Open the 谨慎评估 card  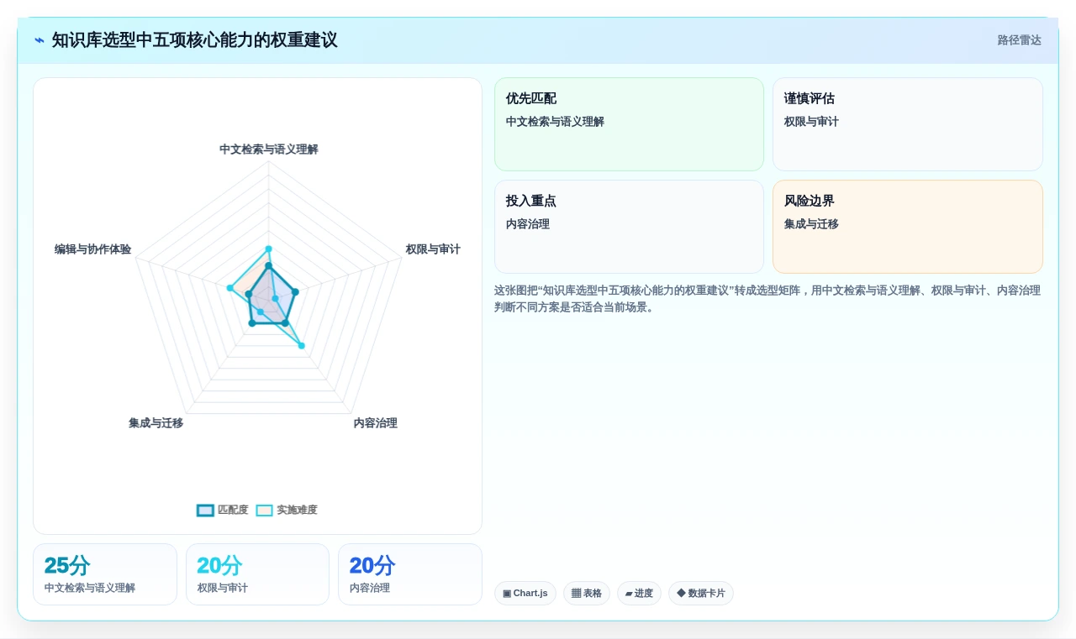(x=907, y=124)
